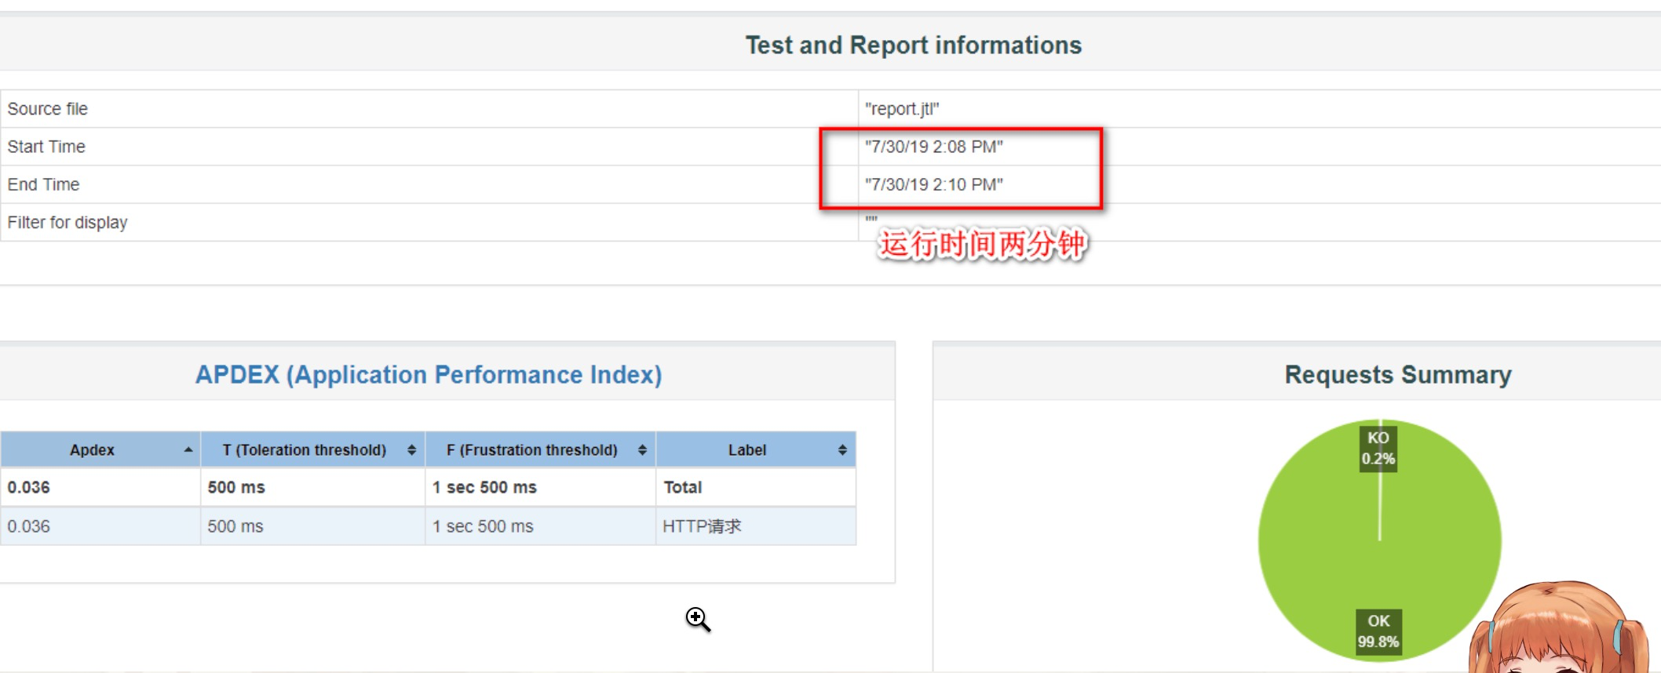Select the 500 ms cell in HTTP请求 row

235,526
